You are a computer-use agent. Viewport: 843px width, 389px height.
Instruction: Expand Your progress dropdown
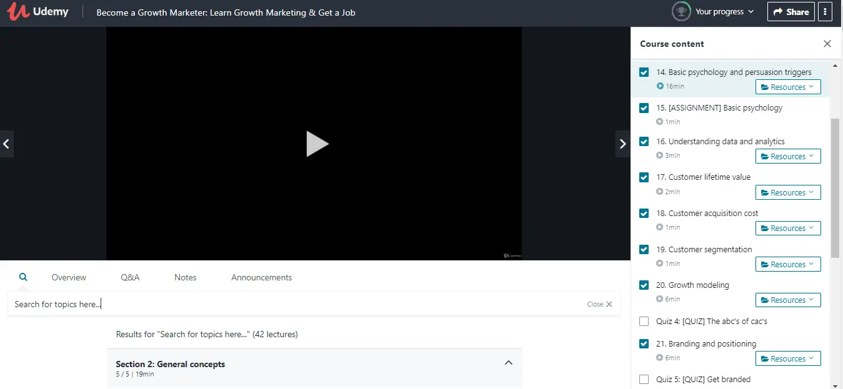tap(724, 12)
